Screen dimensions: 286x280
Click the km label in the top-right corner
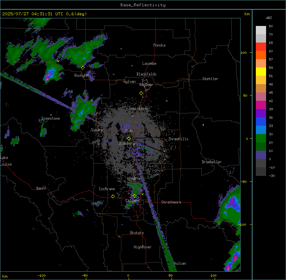pyautogui.click(x=247, y=14)
